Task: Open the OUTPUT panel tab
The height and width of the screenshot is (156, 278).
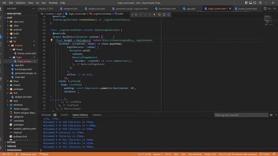Action: 64,115
